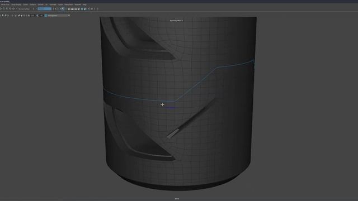The width and height of the screenshot is (358, 201).
Task: Open the Deform menu
Action: click(41, 4)
